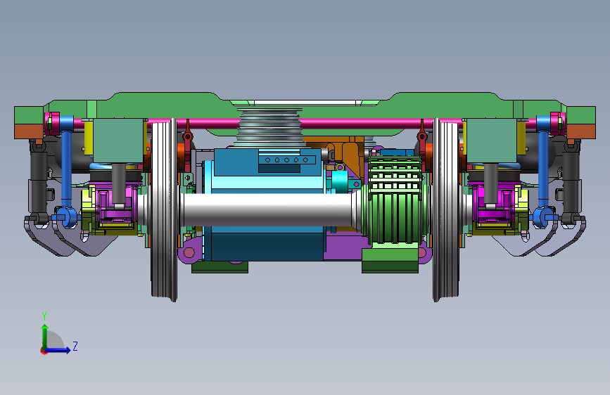Select the left dark grey vertical damper
The width and height of the screenshot is (610, 395).
39,181
